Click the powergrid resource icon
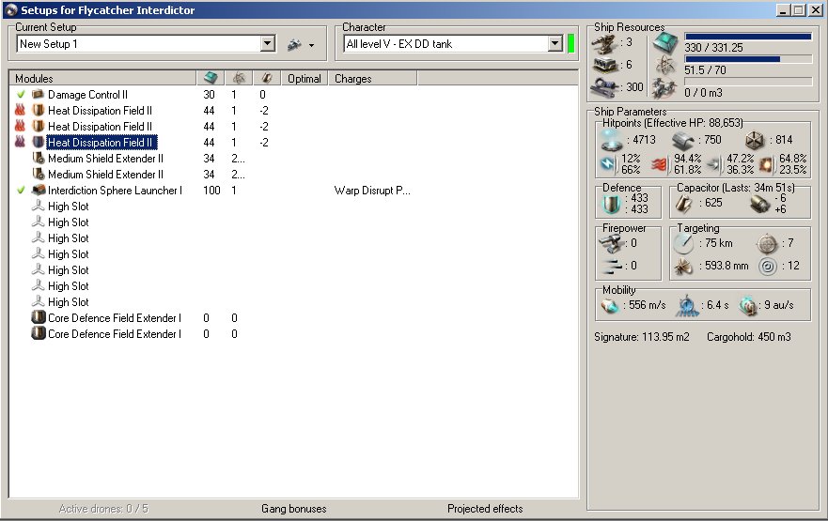The image size is (828, 521). coord(664,65)
